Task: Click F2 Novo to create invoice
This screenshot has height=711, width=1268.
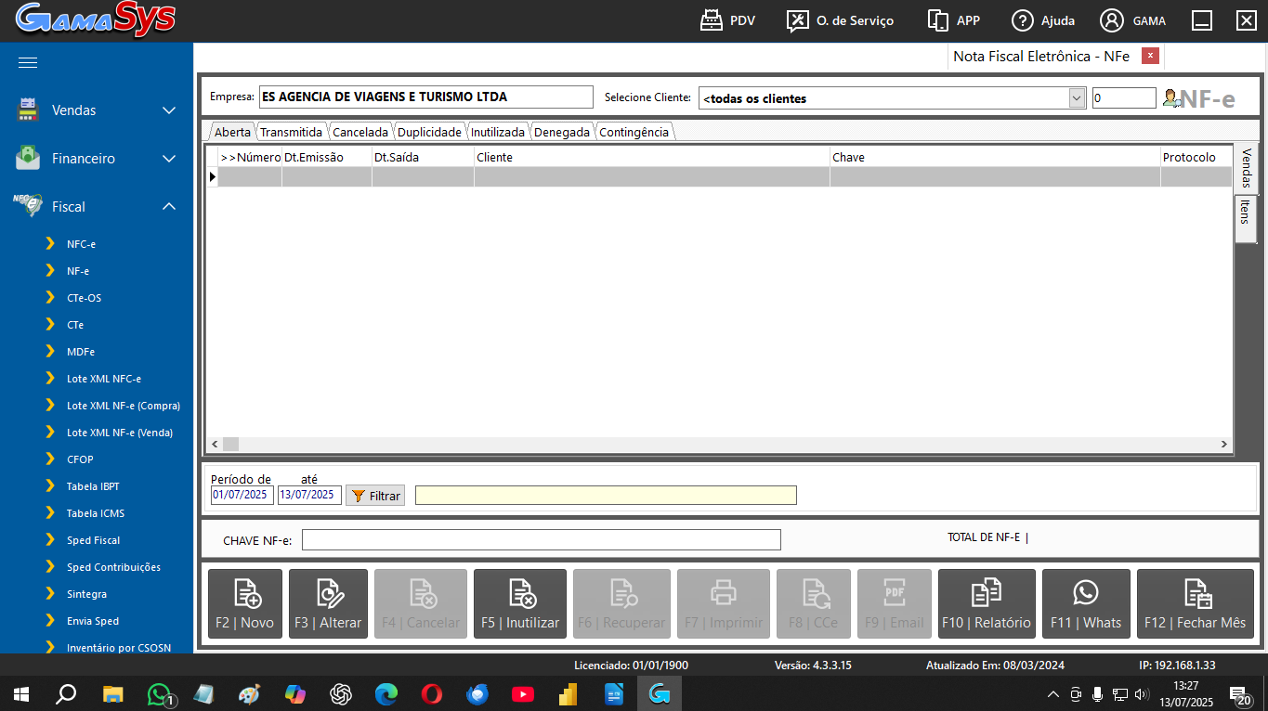Action: pyautogui.click(x=245, y=603)
